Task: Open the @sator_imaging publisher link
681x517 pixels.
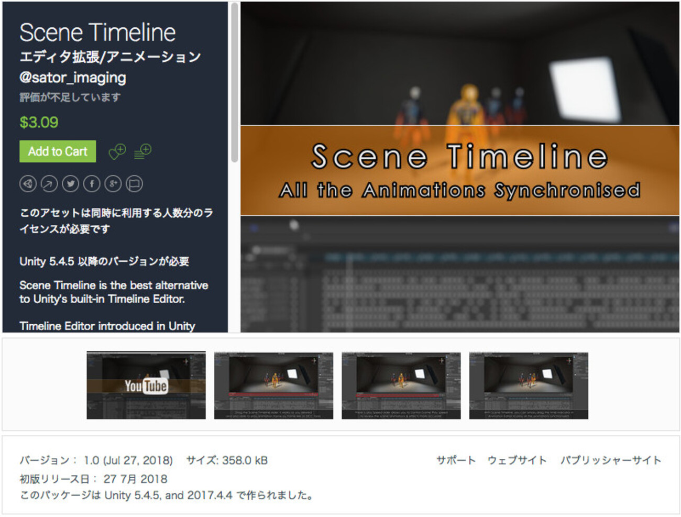Action: coord(73,78)
